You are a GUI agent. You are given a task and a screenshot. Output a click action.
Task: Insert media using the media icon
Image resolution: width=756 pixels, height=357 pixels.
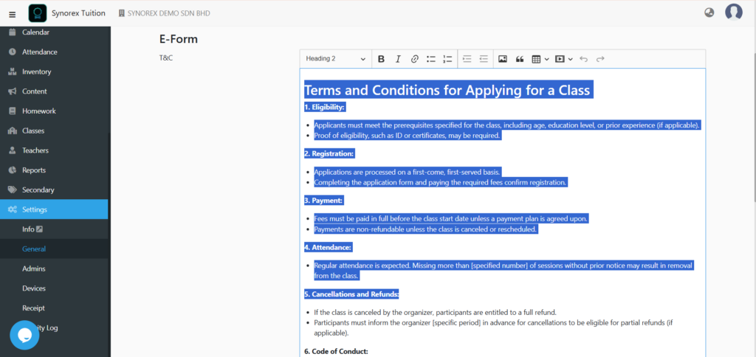pyautogui.click(x=560, y=59)
